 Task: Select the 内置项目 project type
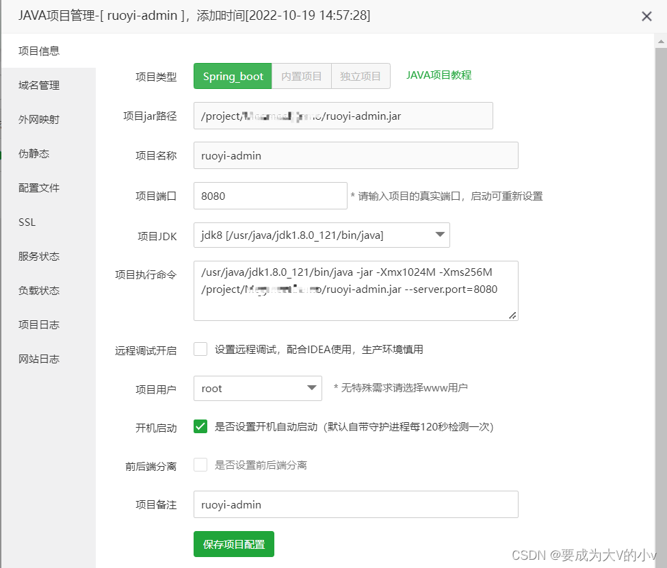point(301,76)
